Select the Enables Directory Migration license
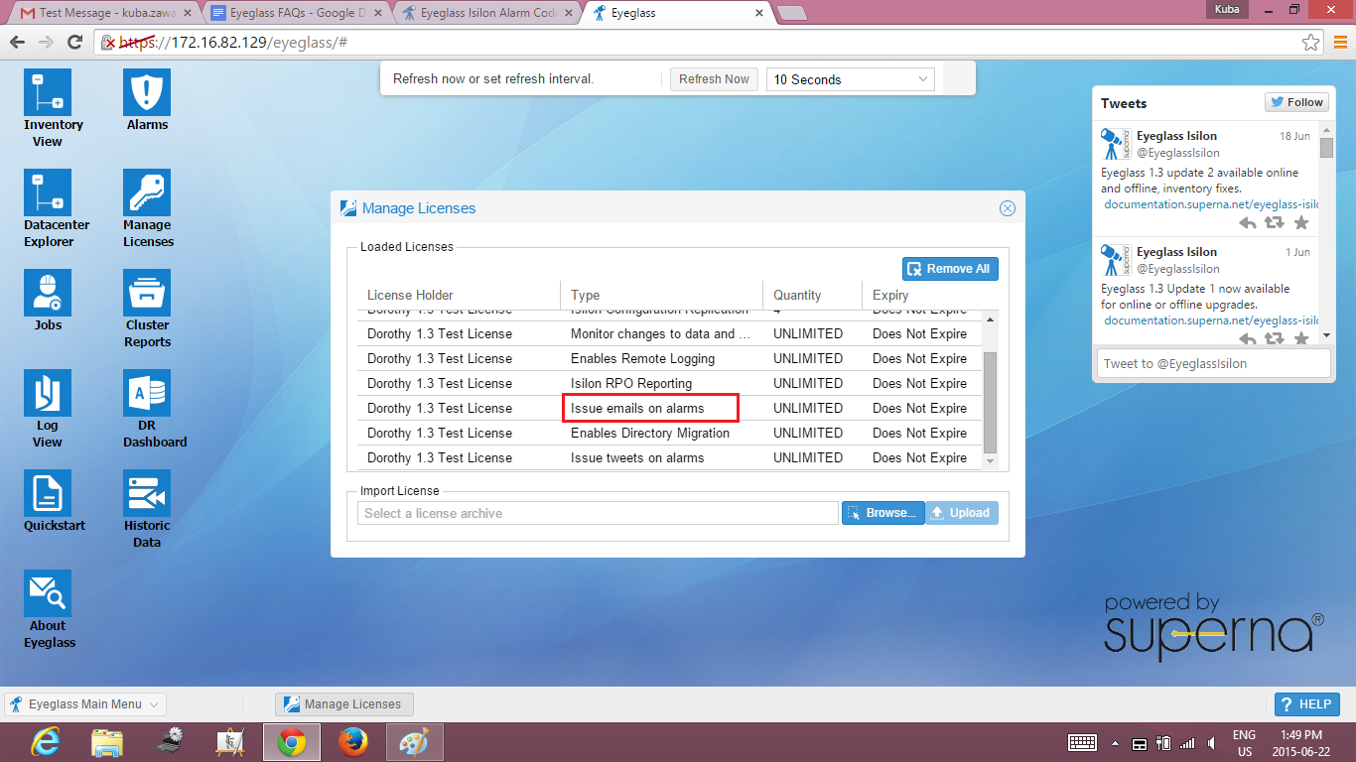The image size is (1356, 762). 669,433
